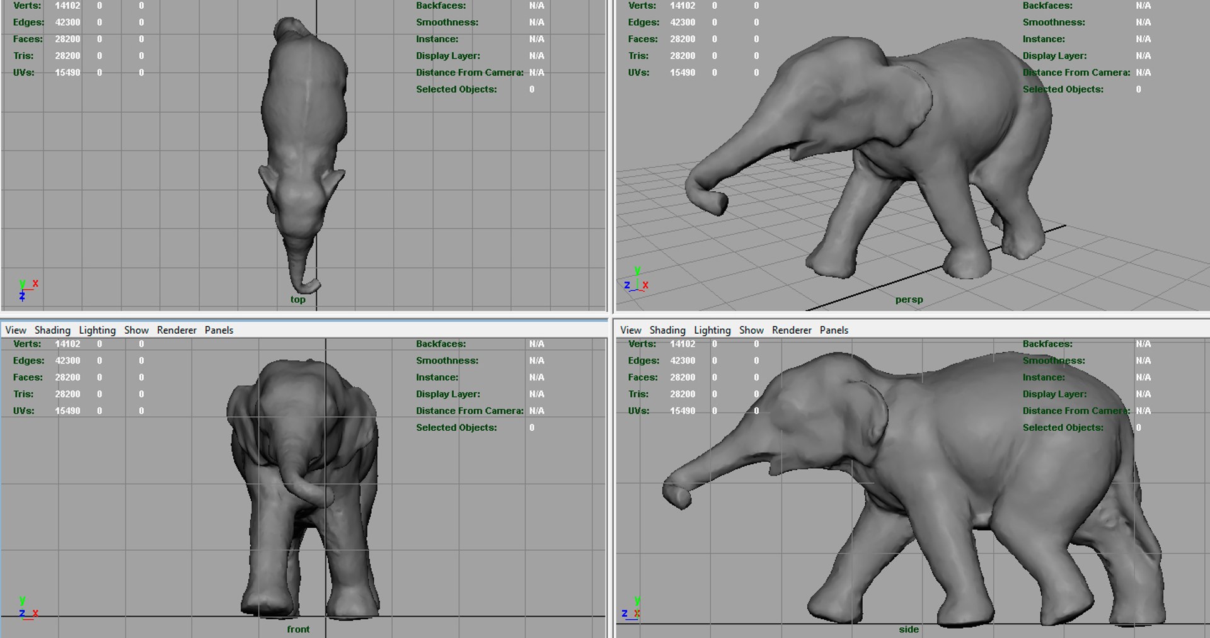1210x638 pixels.
Task: Click 'Distance From Camera:' label in top view
Action: [470, 72]
